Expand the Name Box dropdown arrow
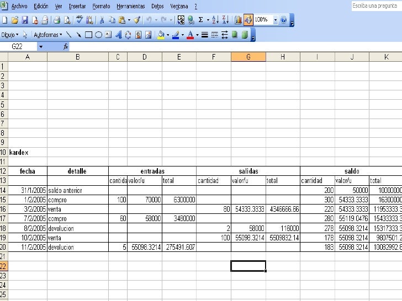402x301 pixels. (41, 47)
